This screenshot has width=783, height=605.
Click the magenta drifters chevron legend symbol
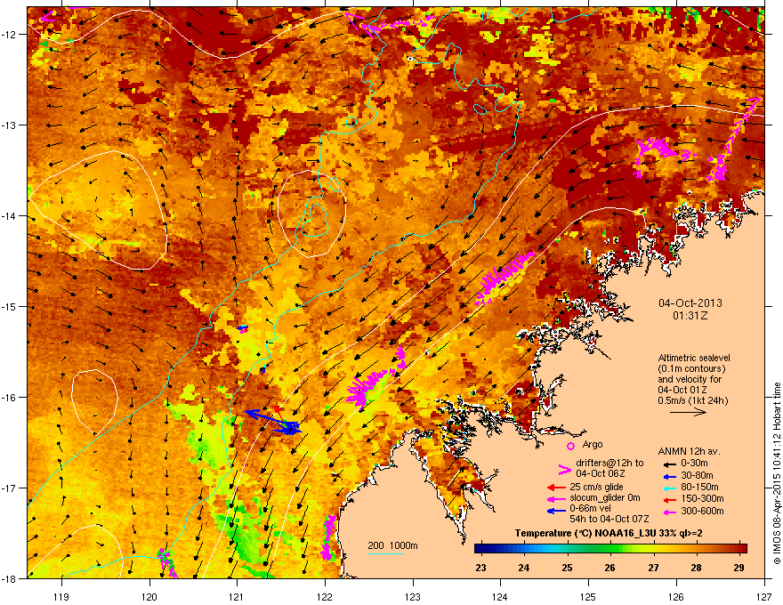tap(564, 469)
